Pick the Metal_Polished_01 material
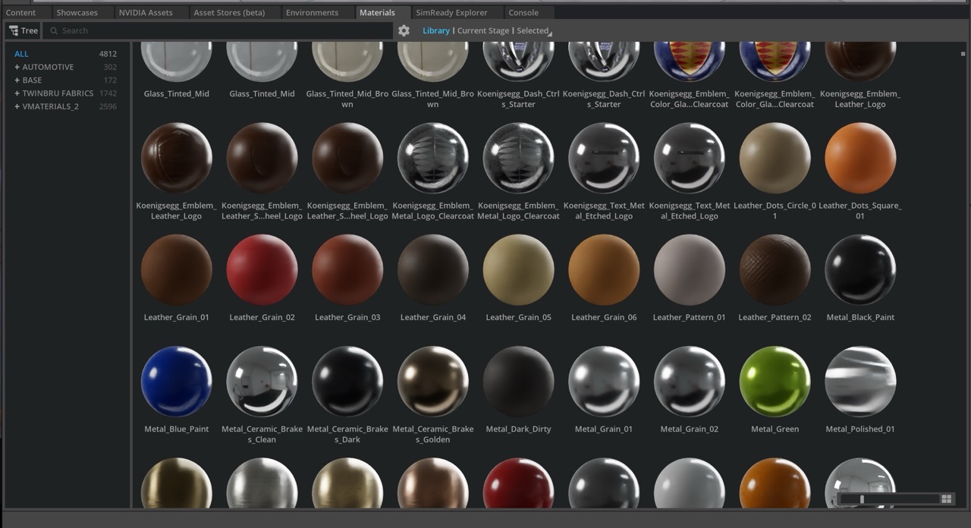 click(860, 382)
